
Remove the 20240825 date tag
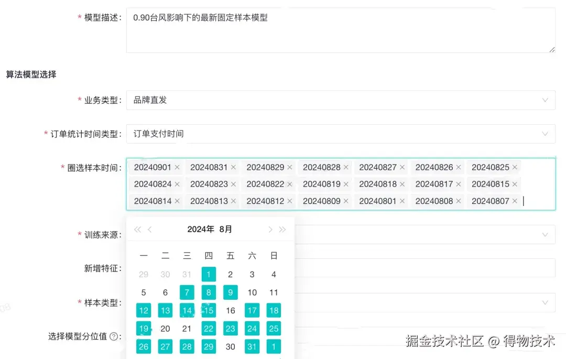[515, 167]
